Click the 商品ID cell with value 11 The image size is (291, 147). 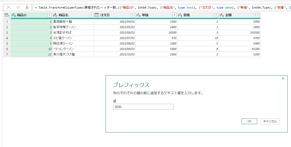coord(31,54)
